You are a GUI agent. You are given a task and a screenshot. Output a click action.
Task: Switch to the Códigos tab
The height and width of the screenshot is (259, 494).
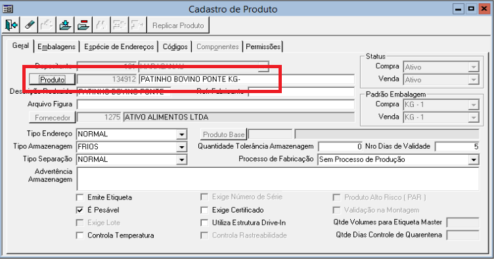coord(175,47)
